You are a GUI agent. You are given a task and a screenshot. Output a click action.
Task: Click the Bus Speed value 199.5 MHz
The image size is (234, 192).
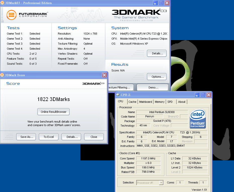tap(149, 167)
